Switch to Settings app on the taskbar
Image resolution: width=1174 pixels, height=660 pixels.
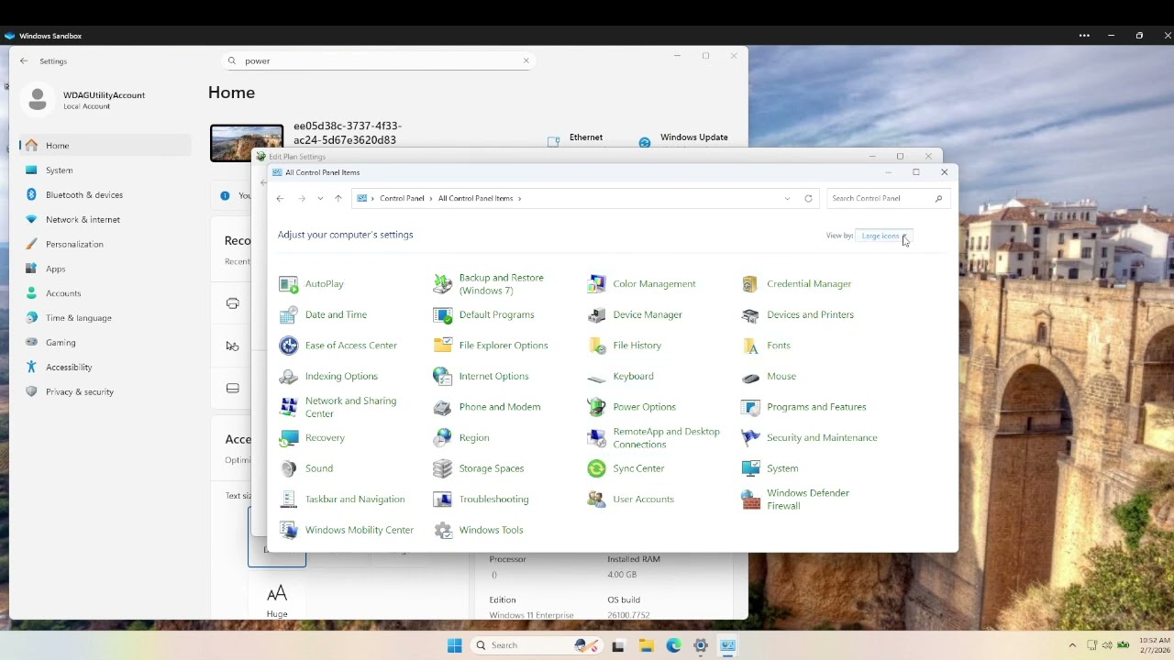pos(701,645)
